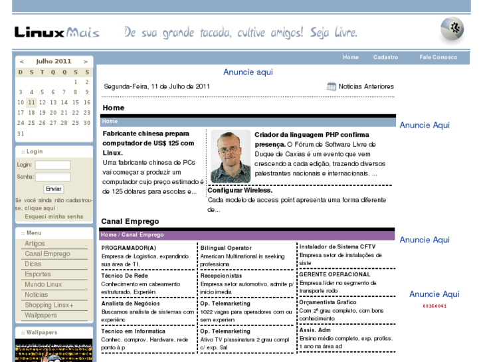Select day 20 in the calendar

(x=53, y=113)
